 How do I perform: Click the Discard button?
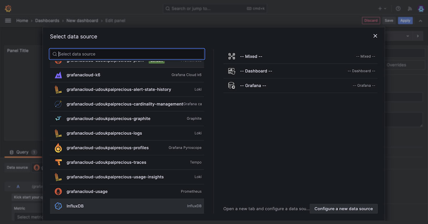tap(371, 20)
